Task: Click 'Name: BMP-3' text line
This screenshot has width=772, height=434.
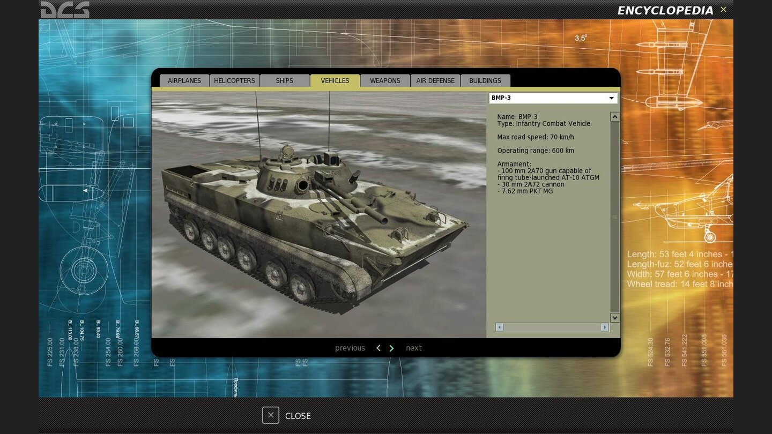Action: (x=517, y=117)
